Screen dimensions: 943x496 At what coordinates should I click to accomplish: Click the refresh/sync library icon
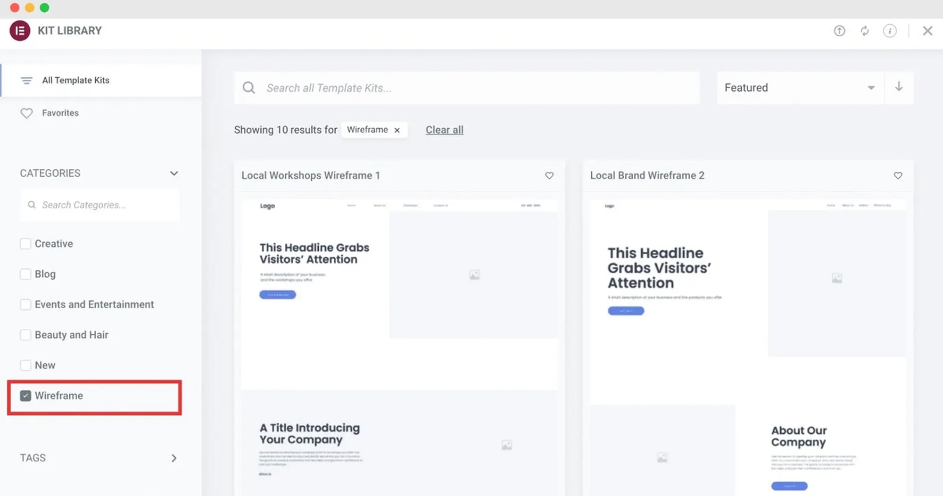(864, 31)
